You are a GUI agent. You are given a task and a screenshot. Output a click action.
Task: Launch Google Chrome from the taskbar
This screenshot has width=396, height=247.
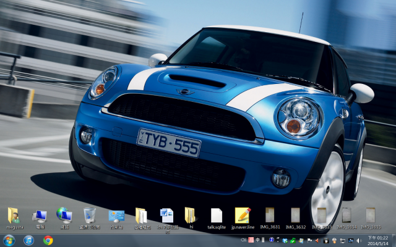click(x=48, y=240)
